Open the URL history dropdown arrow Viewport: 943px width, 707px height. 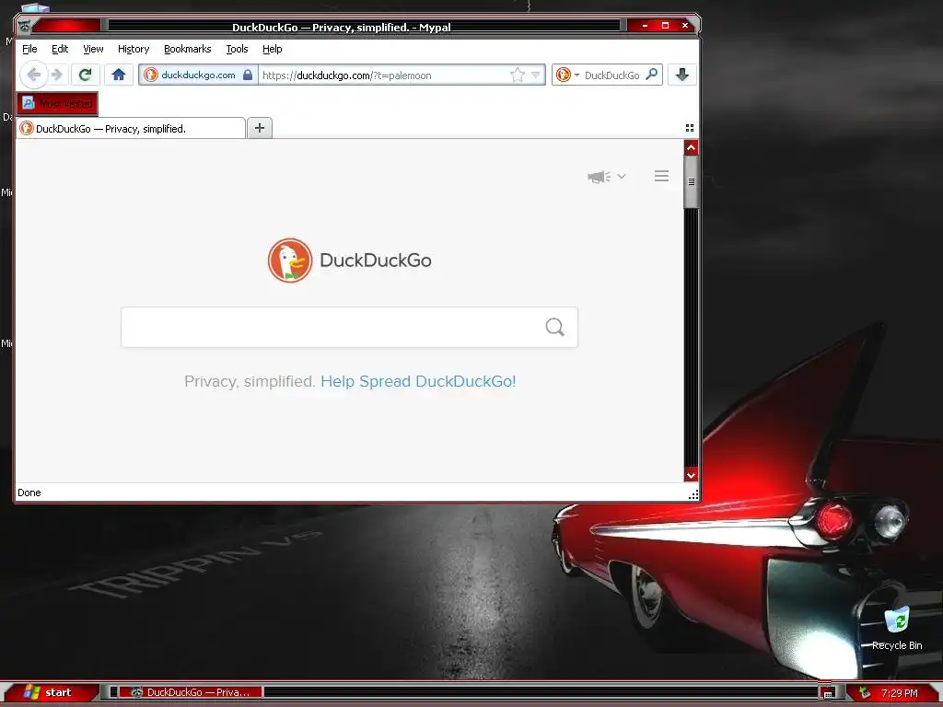(536, 75)
